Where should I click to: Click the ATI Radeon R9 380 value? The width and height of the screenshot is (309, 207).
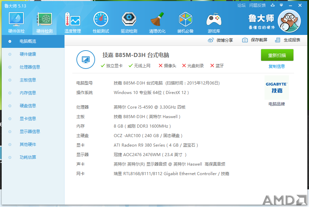pos(156,145)
